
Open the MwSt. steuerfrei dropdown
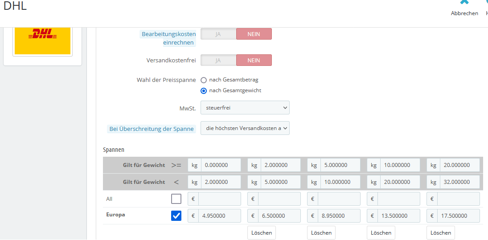click(245, 107)
